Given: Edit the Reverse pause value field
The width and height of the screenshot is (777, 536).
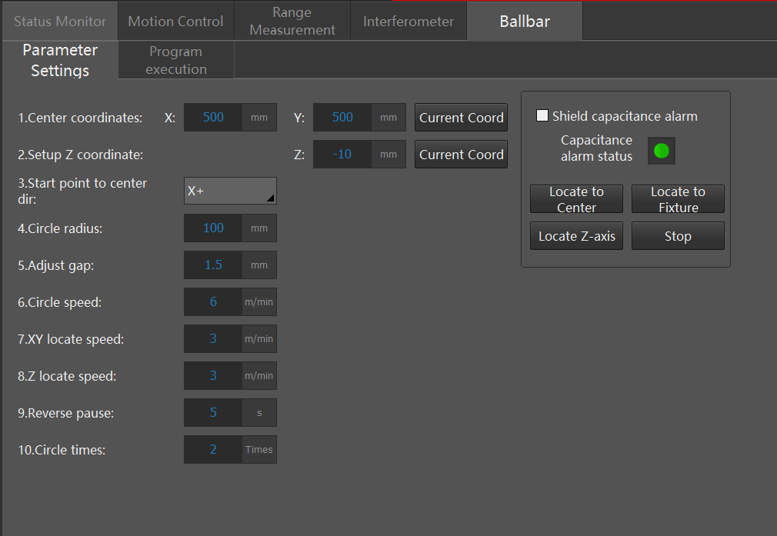Looking at the screenshot, I should (x=213, y=413).
